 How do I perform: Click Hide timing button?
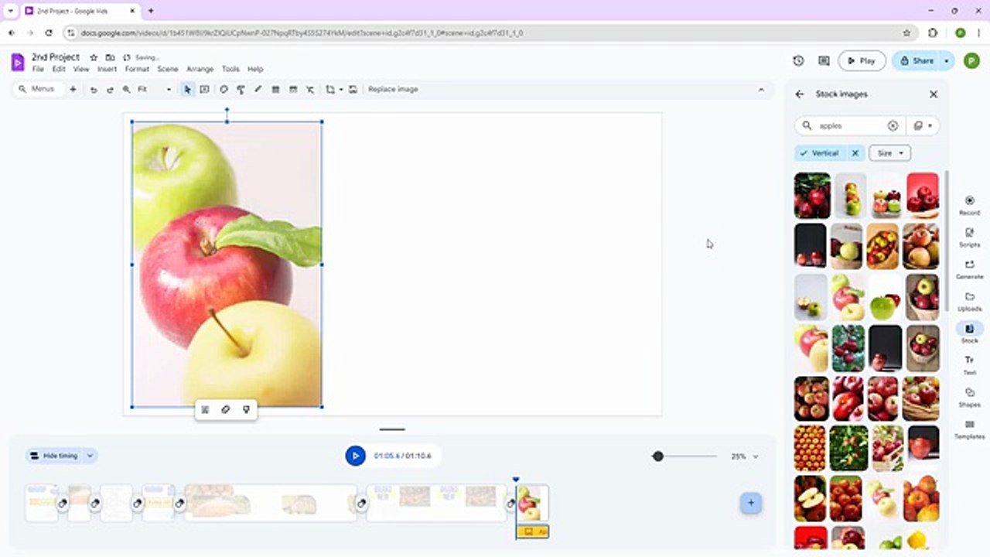click(53, 456)
